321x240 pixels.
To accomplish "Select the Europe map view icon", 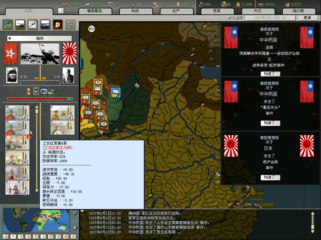I will coord(8,24).
